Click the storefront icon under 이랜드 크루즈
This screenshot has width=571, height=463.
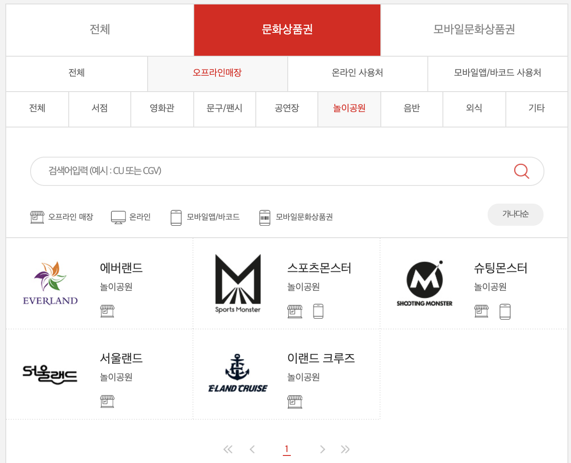pos(294,401)
